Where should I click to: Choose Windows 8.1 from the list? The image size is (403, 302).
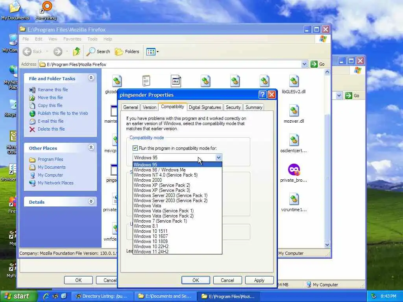pos(177,226)
